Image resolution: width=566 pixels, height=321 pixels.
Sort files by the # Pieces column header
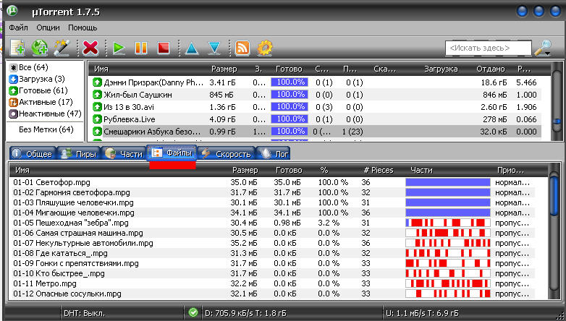coord(379,170)
